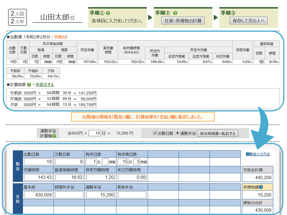Click the gear icon beside 山田太郎
287x215 pixels.
pos(72,18)
